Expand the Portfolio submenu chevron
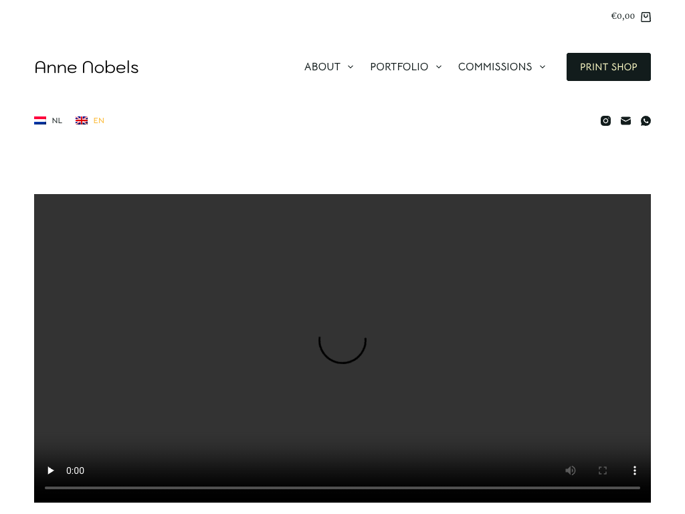Viewport: 685px width, 514px height. [439, 67]
